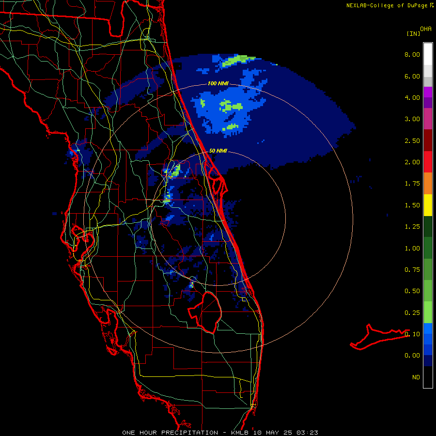The image size is (436, 436).
Task: Select the 0.75 legend value
Action: (412, 270)
